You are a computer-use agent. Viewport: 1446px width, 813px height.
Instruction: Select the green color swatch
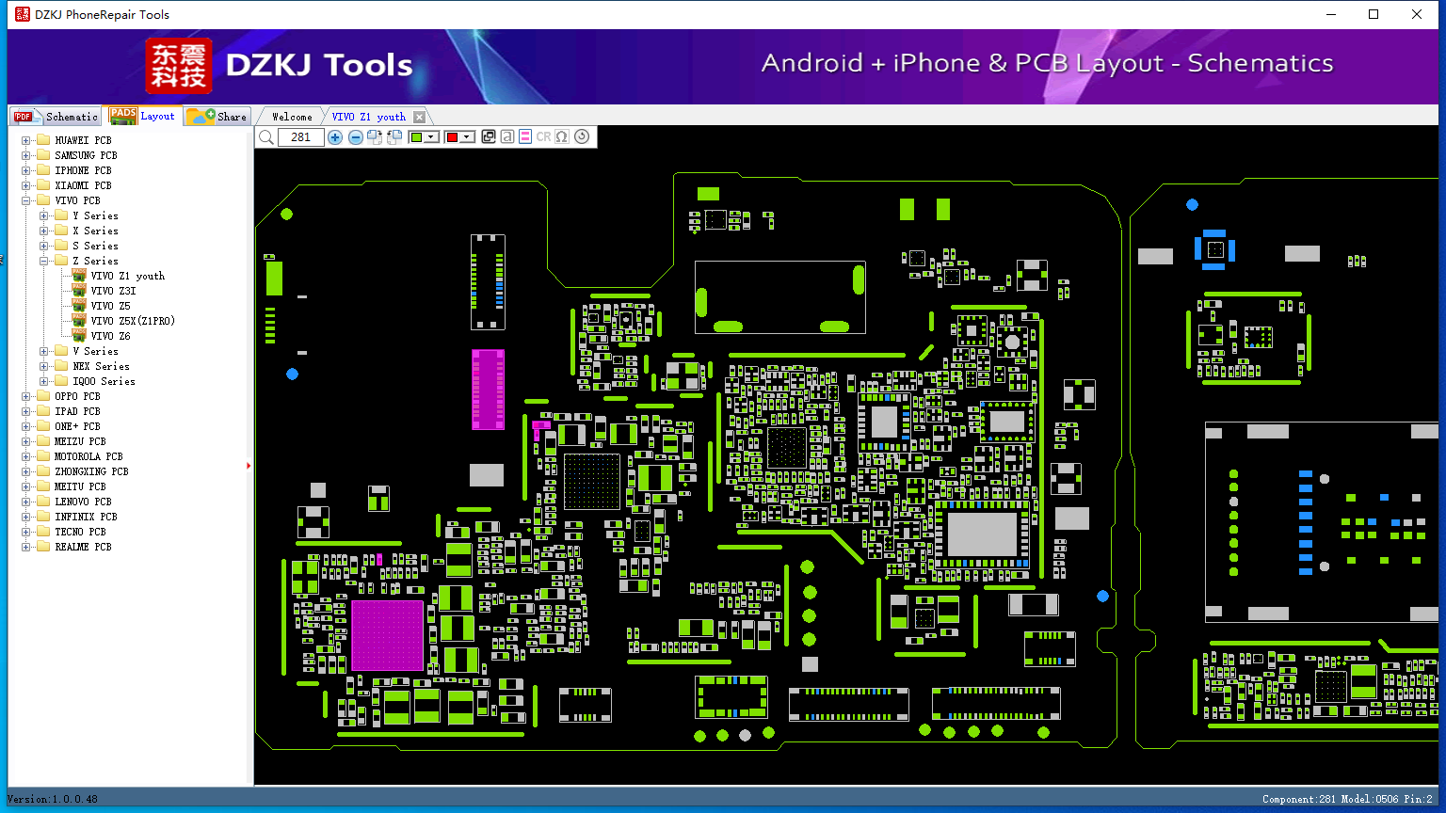point(417,137)
